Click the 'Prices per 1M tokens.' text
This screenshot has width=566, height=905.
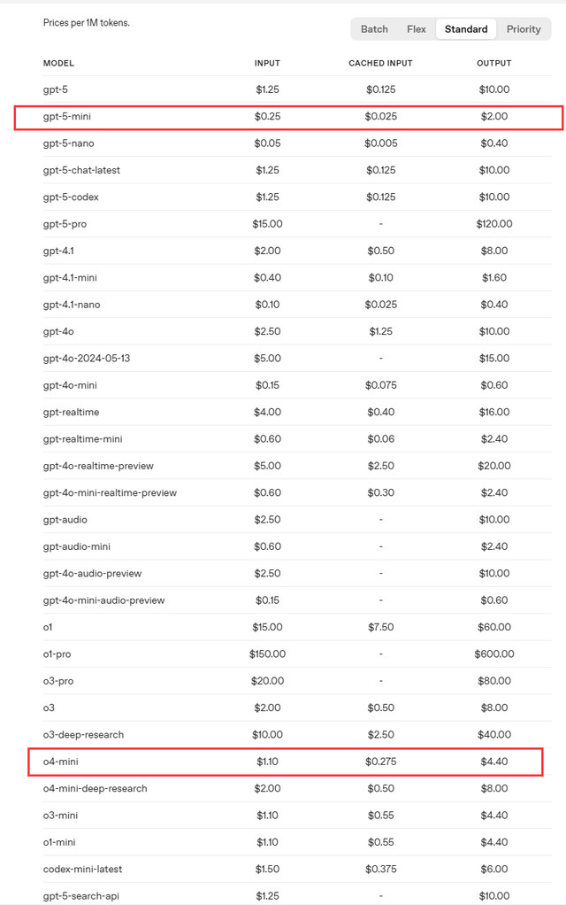tap(86, 22)
